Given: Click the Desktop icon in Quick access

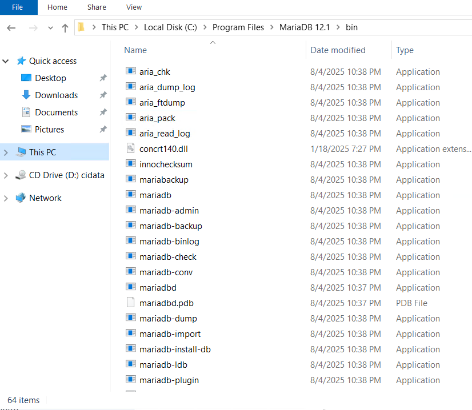Looking at the screenshot, I should 26,78.
